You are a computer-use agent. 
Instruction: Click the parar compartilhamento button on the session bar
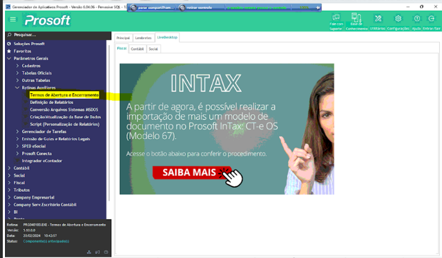click(152, 8)
